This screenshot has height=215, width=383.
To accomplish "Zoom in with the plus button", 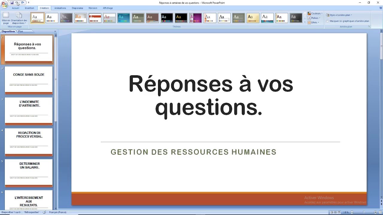I will 375,212.
